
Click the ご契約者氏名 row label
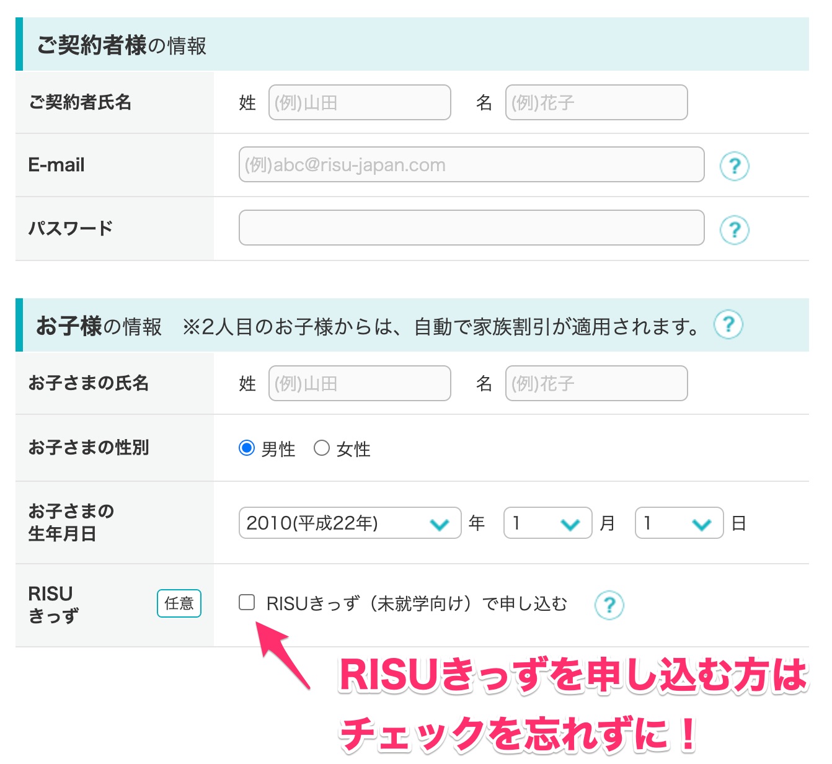[x=79, y=103]
